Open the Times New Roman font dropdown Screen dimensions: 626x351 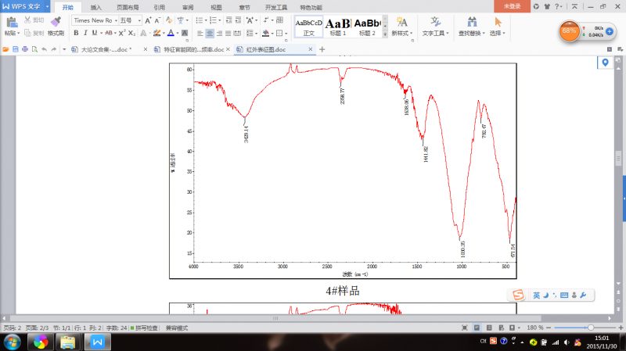116,20
